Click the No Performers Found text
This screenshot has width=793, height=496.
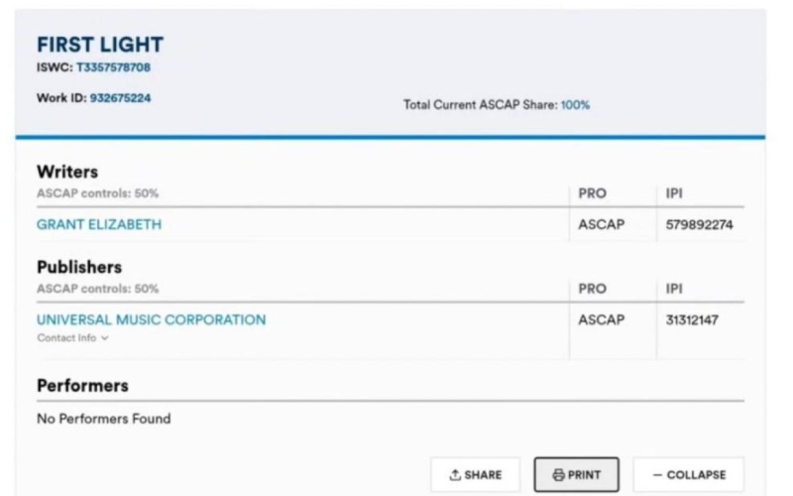tap(104, 419)
